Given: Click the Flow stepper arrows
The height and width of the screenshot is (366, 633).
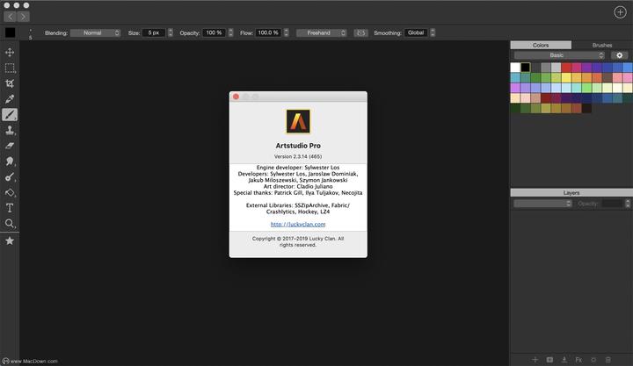Looking at the screenshot, I should (287, 33).
